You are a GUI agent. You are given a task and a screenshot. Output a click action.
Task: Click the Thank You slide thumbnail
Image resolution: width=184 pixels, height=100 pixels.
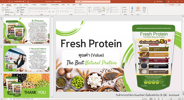click(x=26, y=86)
